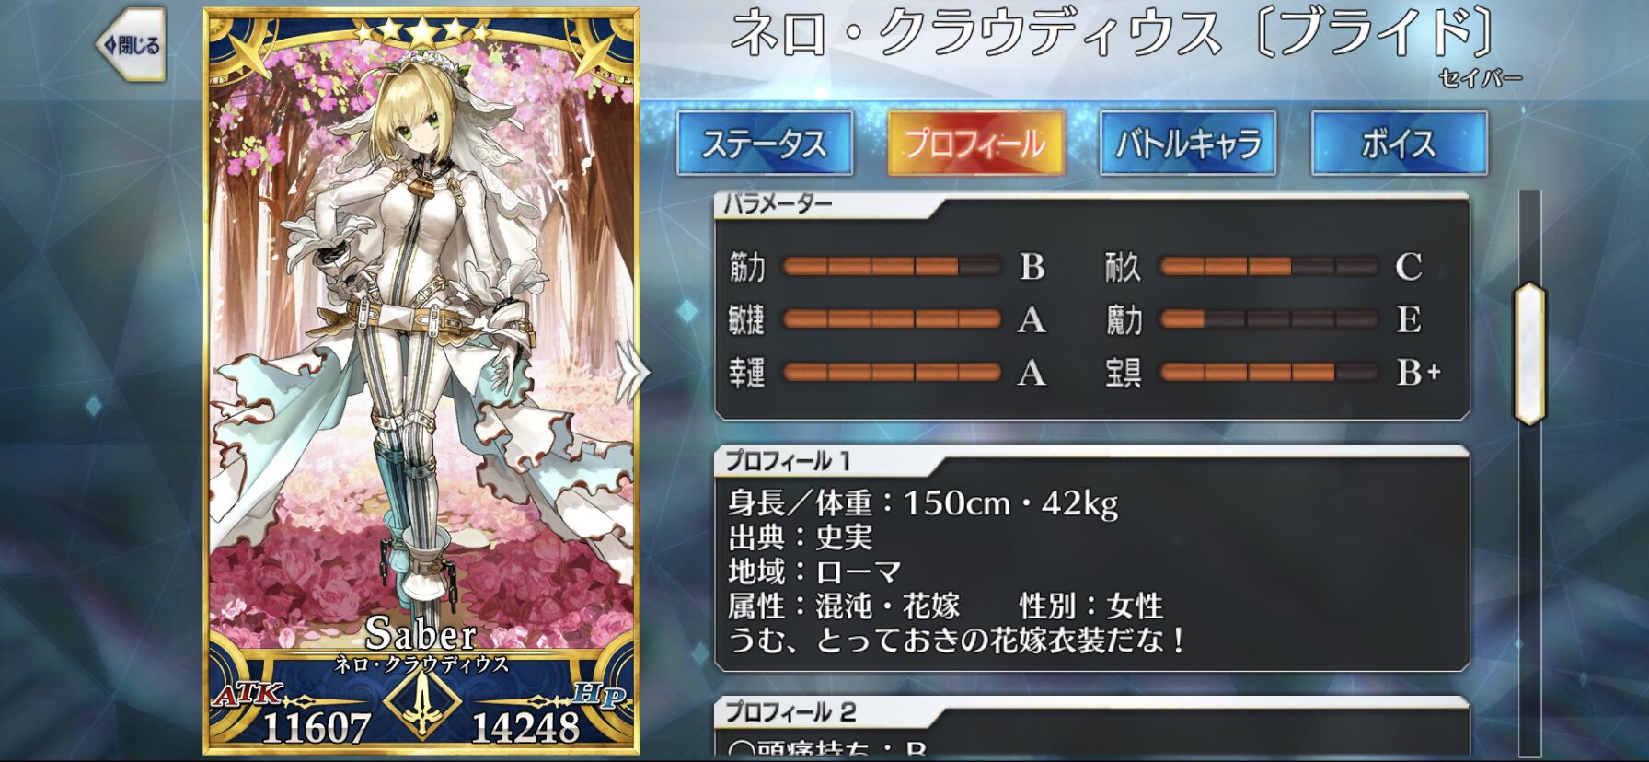Open the ボイス tab

tap(1399, 144)
